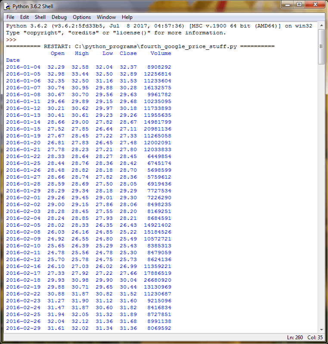The height and width of the screenshot is (344, 328).
Task: Click volume value 26680920
Action: tap(158, 280)
